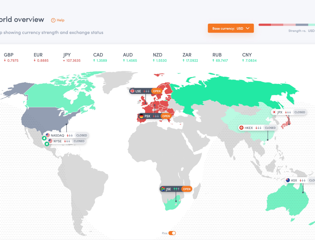315x240 pixels.
Task: Open the Base currency USD dropdown
Action: (x=231, y=28)
